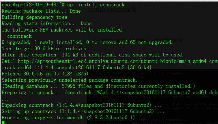Click 'Selecting previously unselected package conntrack' line

[69, 80]
